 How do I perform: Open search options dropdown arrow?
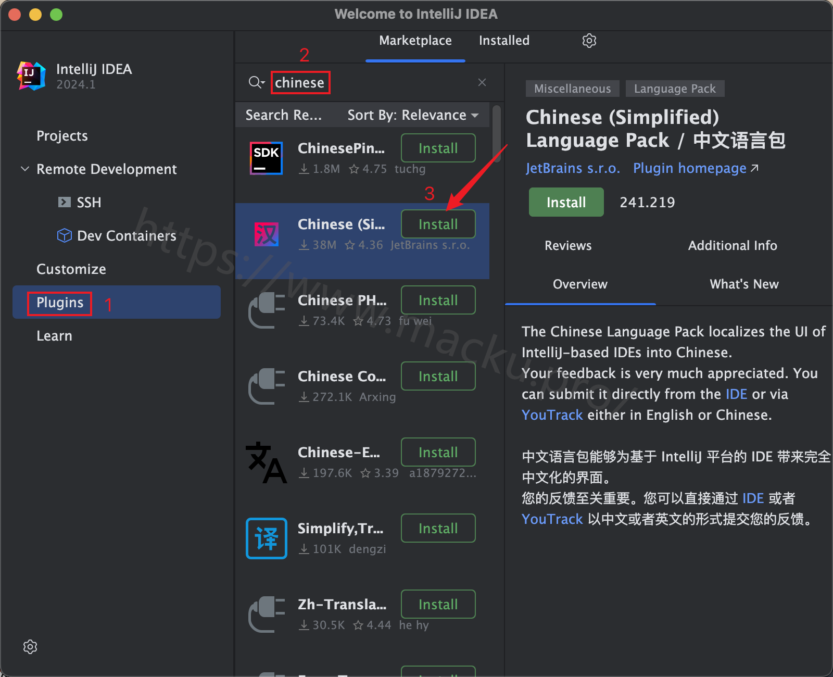[x=263, y=83]
